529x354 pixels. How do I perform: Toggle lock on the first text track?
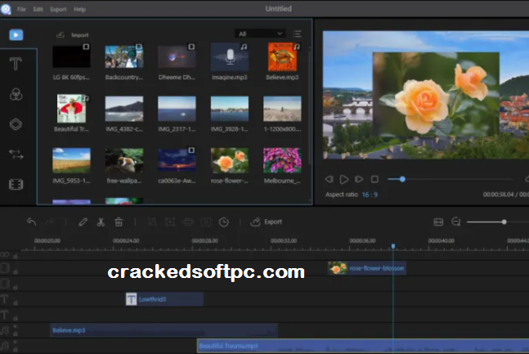(16, 302)
